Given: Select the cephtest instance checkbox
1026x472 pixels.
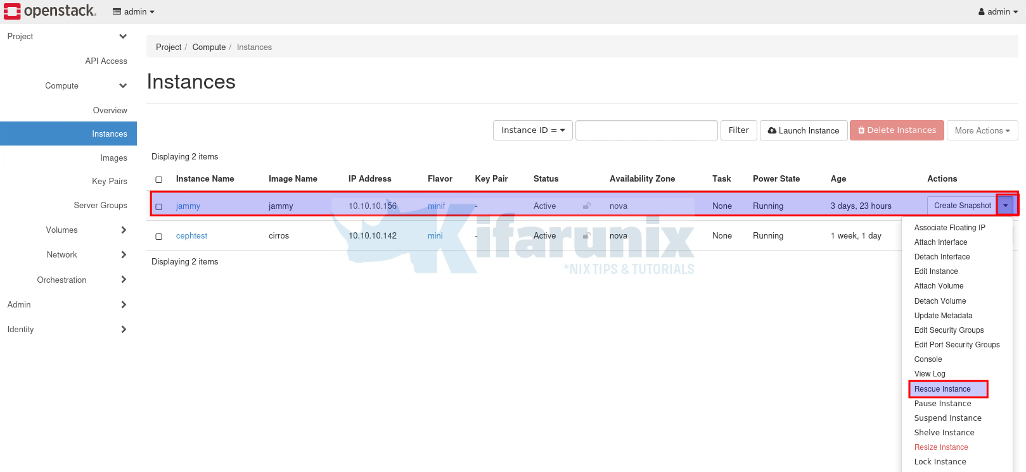Looking at the screenshot, I should tap(159, 236).
